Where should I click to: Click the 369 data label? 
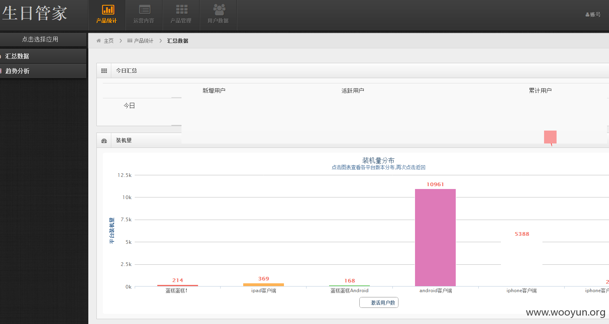click(264, 279)
